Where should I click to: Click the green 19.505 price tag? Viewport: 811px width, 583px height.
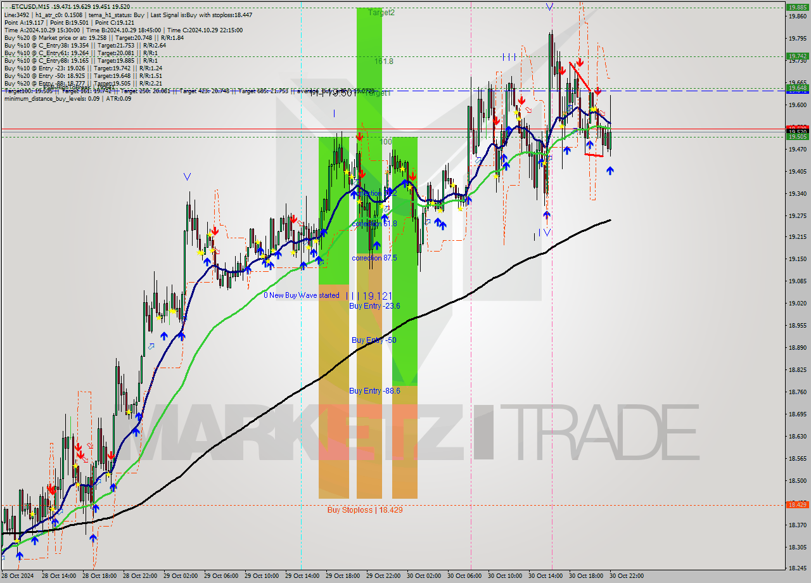click(797, 136)
